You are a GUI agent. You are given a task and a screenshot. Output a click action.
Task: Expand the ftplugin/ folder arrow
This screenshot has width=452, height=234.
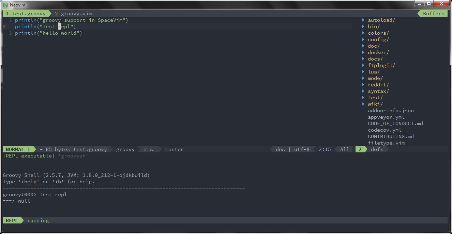tap(363, 65)
